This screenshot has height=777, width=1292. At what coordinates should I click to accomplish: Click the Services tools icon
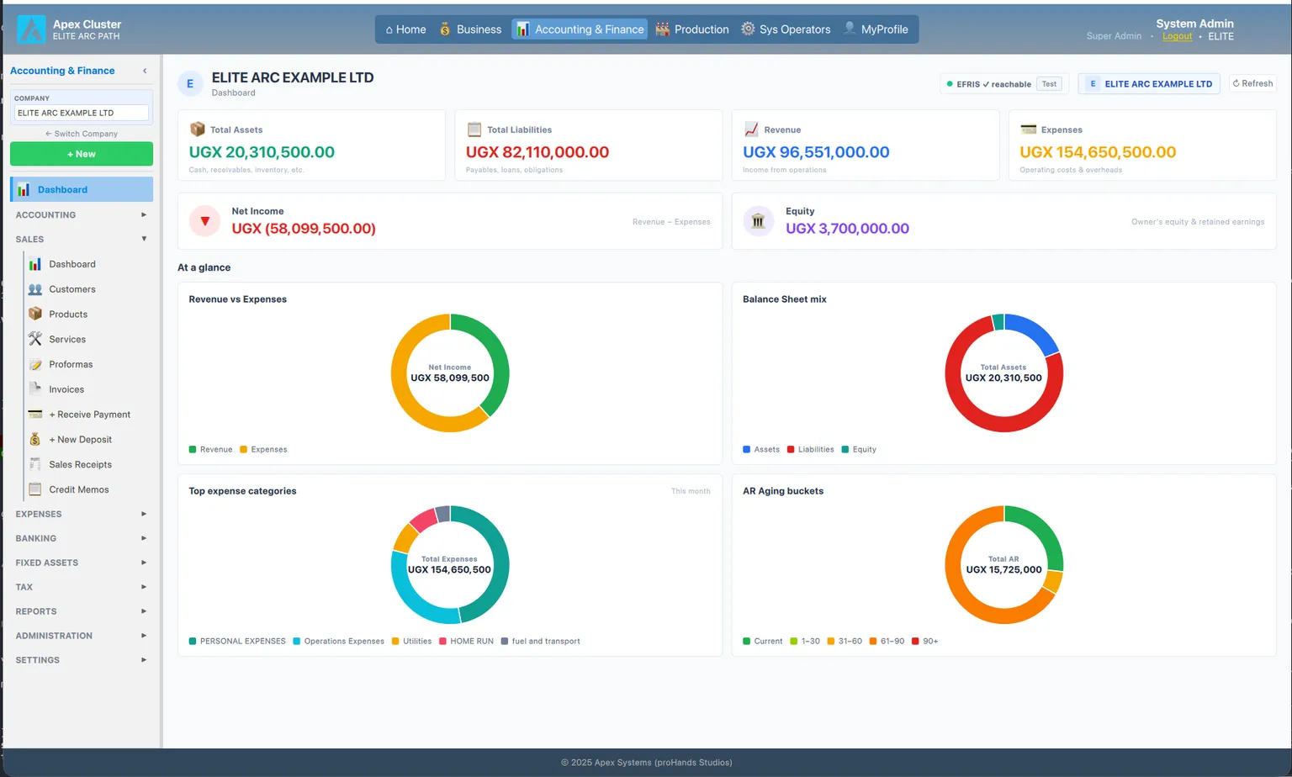[35, 339]
